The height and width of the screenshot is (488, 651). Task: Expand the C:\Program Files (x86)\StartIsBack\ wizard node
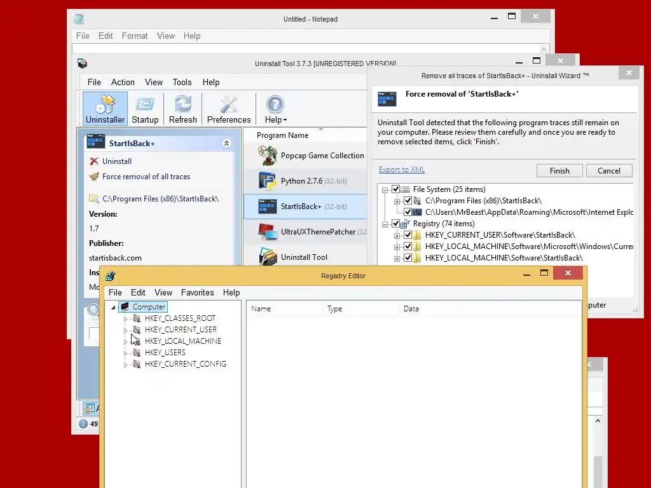(x=397, y=201)
